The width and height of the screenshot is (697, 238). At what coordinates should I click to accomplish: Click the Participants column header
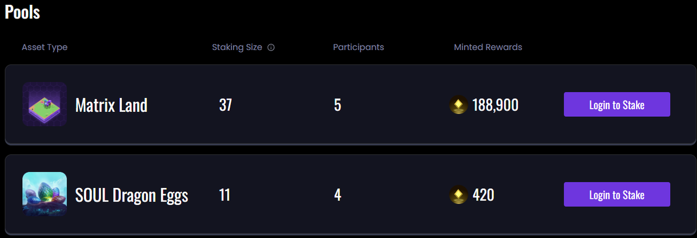pos(358,47)
